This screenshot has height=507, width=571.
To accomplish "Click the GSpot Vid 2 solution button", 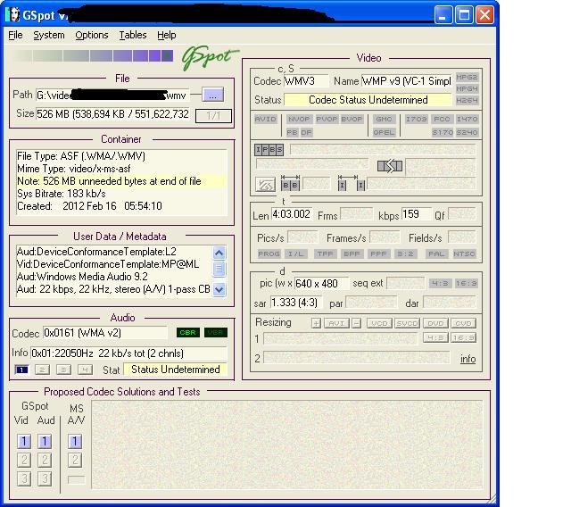I will [x=24, y=460].
